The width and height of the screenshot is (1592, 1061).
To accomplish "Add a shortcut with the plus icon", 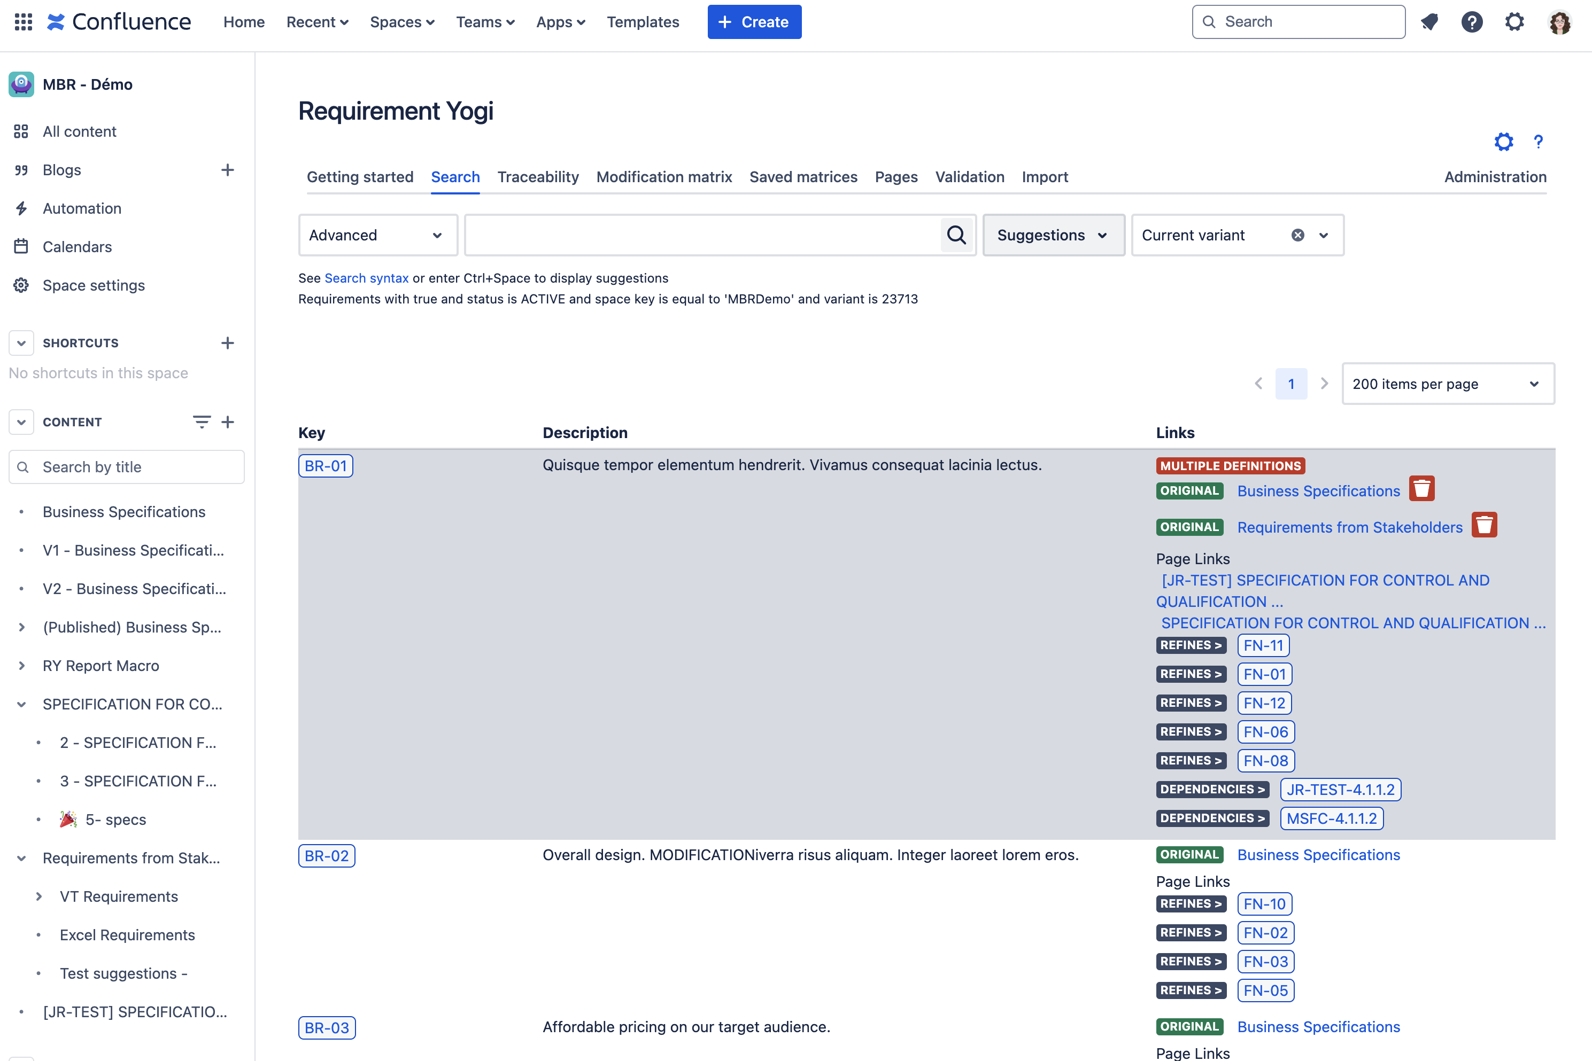I will click(x=228, y=342).
